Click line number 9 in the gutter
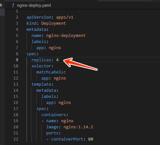 [x=17, y=60]
